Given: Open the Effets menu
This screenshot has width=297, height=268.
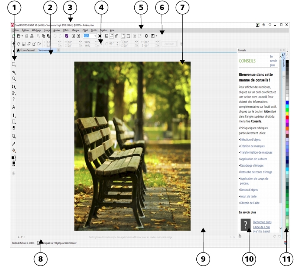Looking at the screenshot, I should pyautogui.click(x=66, y=30).
